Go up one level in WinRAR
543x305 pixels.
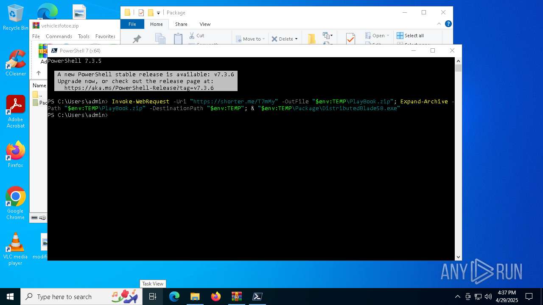click(38, 73)
